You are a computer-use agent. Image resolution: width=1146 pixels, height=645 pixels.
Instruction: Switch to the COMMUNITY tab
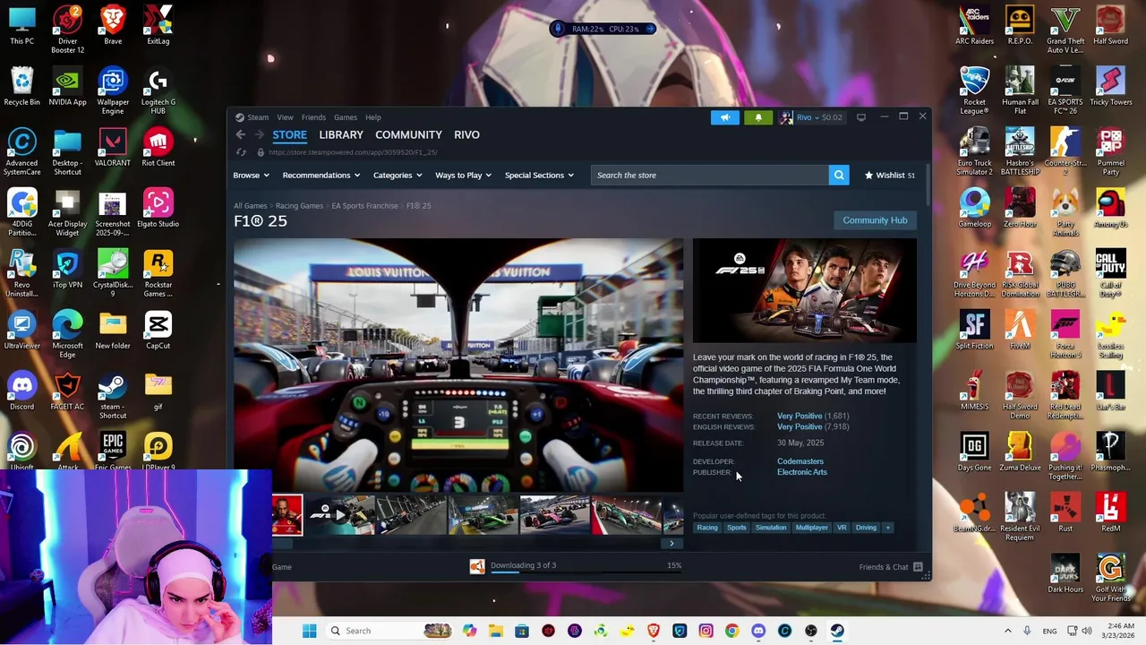pos(408,134)
